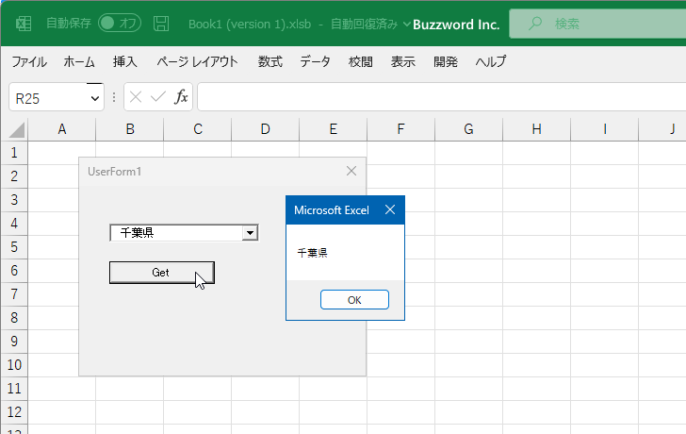Click the formula bar Cancel X icon
The image size is (686, 434).
click(136, 97)
